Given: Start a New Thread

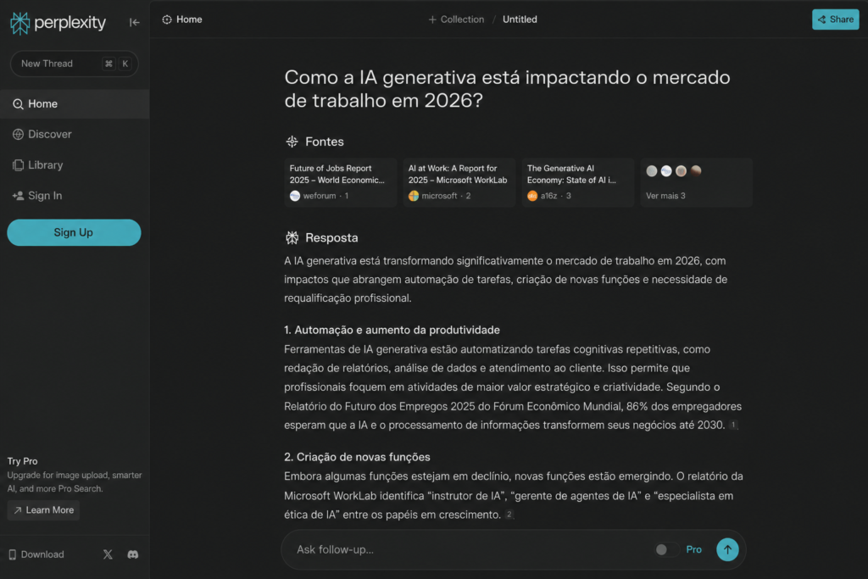Looking at the screenshot, I should tap(74, 64).
